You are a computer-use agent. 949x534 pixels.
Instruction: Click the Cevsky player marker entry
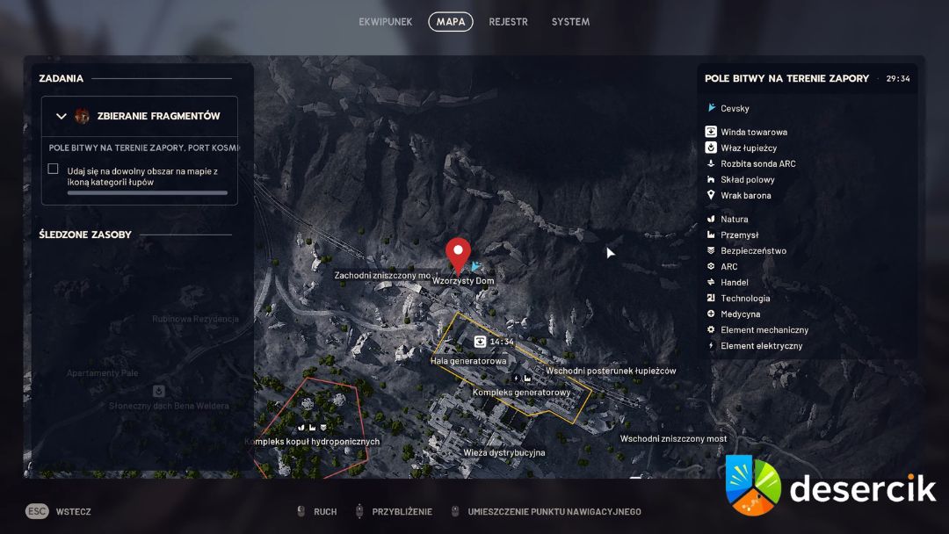tap(734, 108)
